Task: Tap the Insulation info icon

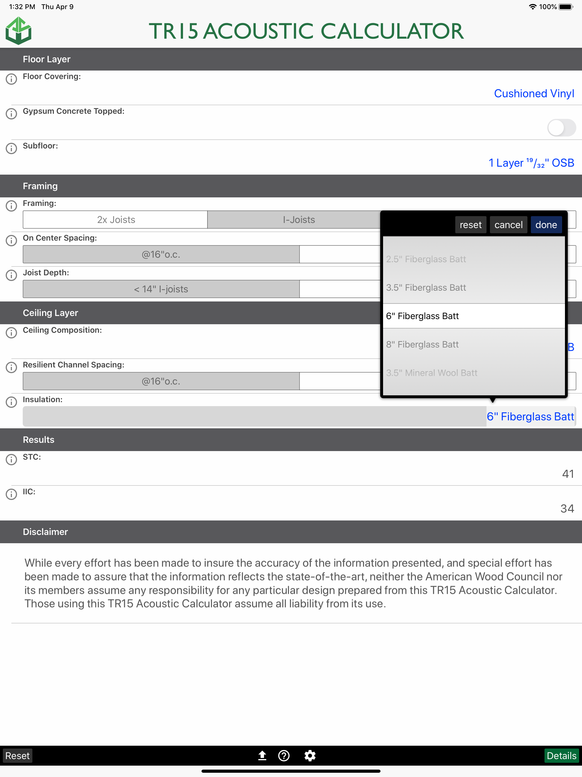Action: (x=11, y=402)
